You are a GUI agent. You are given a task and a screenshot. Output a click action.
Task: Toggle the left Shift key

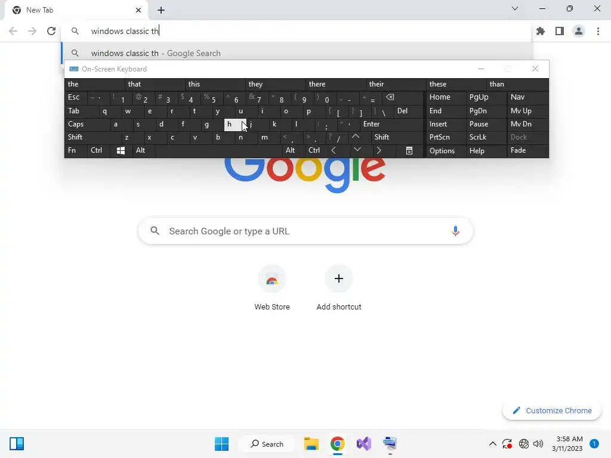(x=92, y=137)
